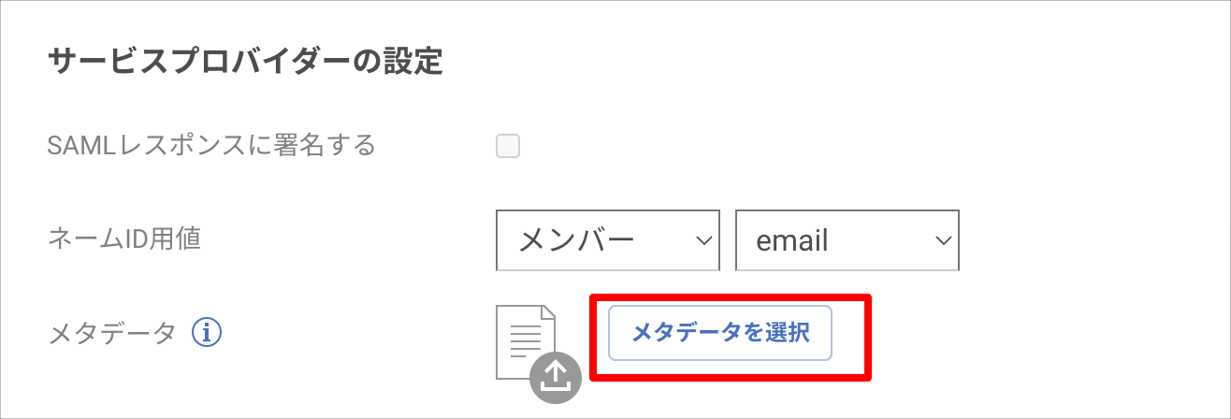Click the サービスプロバイダーの設定 heading

(244, 62)
